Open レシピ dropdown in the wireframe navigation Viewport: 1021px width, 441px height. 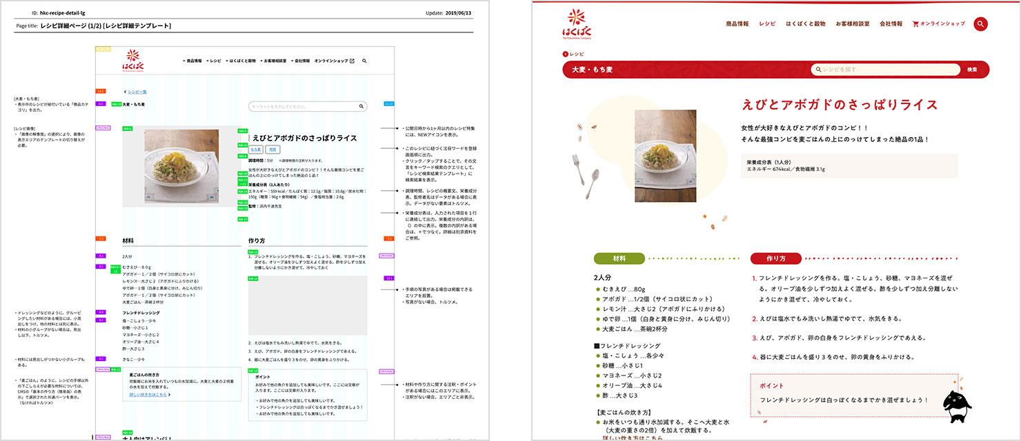coord(214,61)
